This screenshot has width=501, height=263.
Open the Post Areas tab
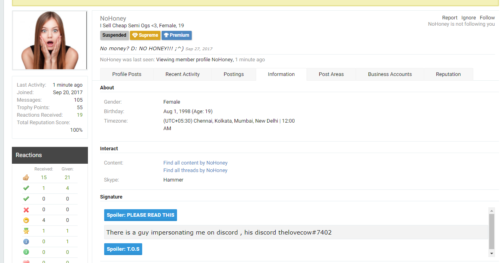click(x=331, y=74)
